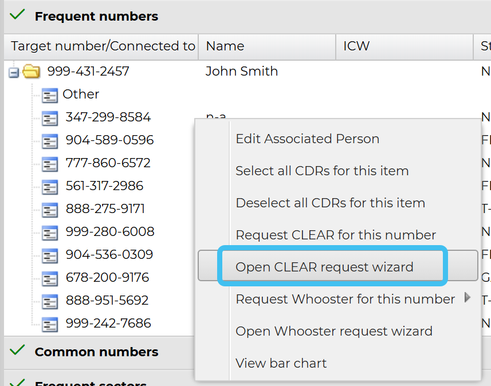Click the Target number/Connected to header
Viewport: 491px width, 386px height.
(103, 46)
